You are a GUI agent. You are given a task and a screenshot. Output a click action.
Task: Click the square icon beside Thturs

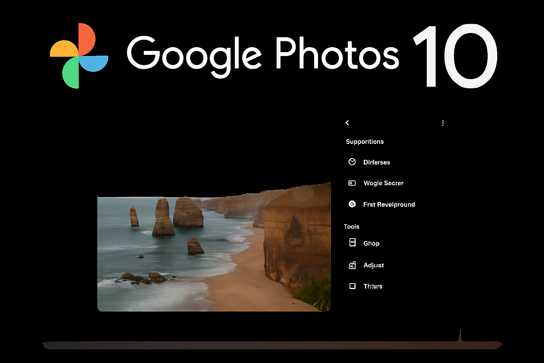352,286
